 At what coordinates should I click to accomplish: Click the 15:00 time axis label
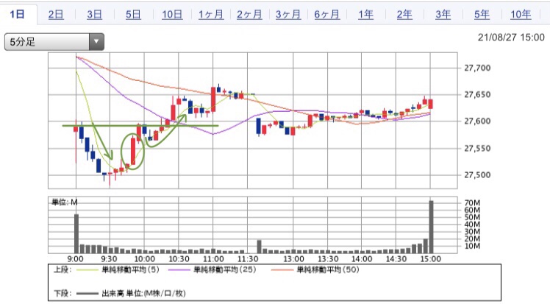(431, 259)
